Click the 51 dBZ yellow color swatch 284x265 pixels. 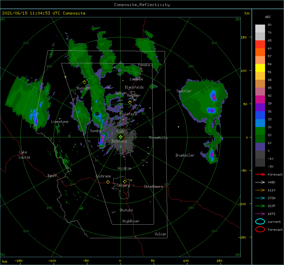(260, 68)
